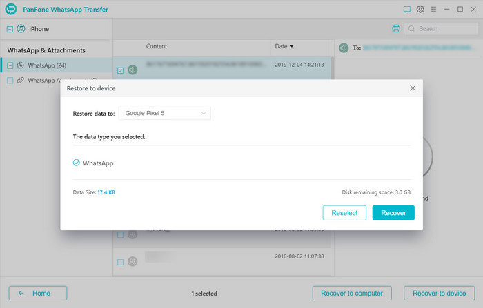Sort by the Date column arrow

pyautogui.click(x=292, y=46)
